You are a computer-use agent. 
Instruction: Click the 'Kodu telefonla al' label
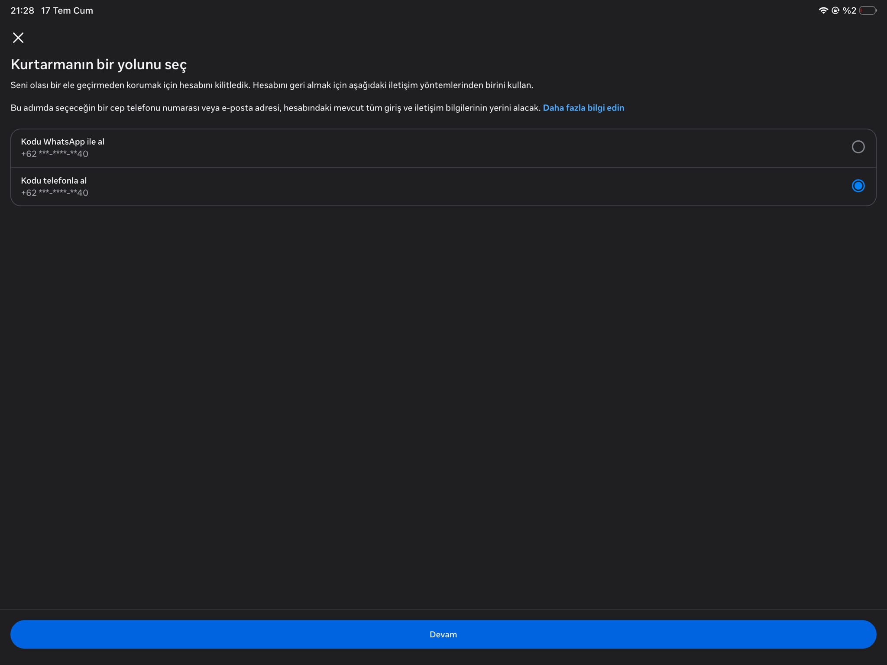[54, 181]
